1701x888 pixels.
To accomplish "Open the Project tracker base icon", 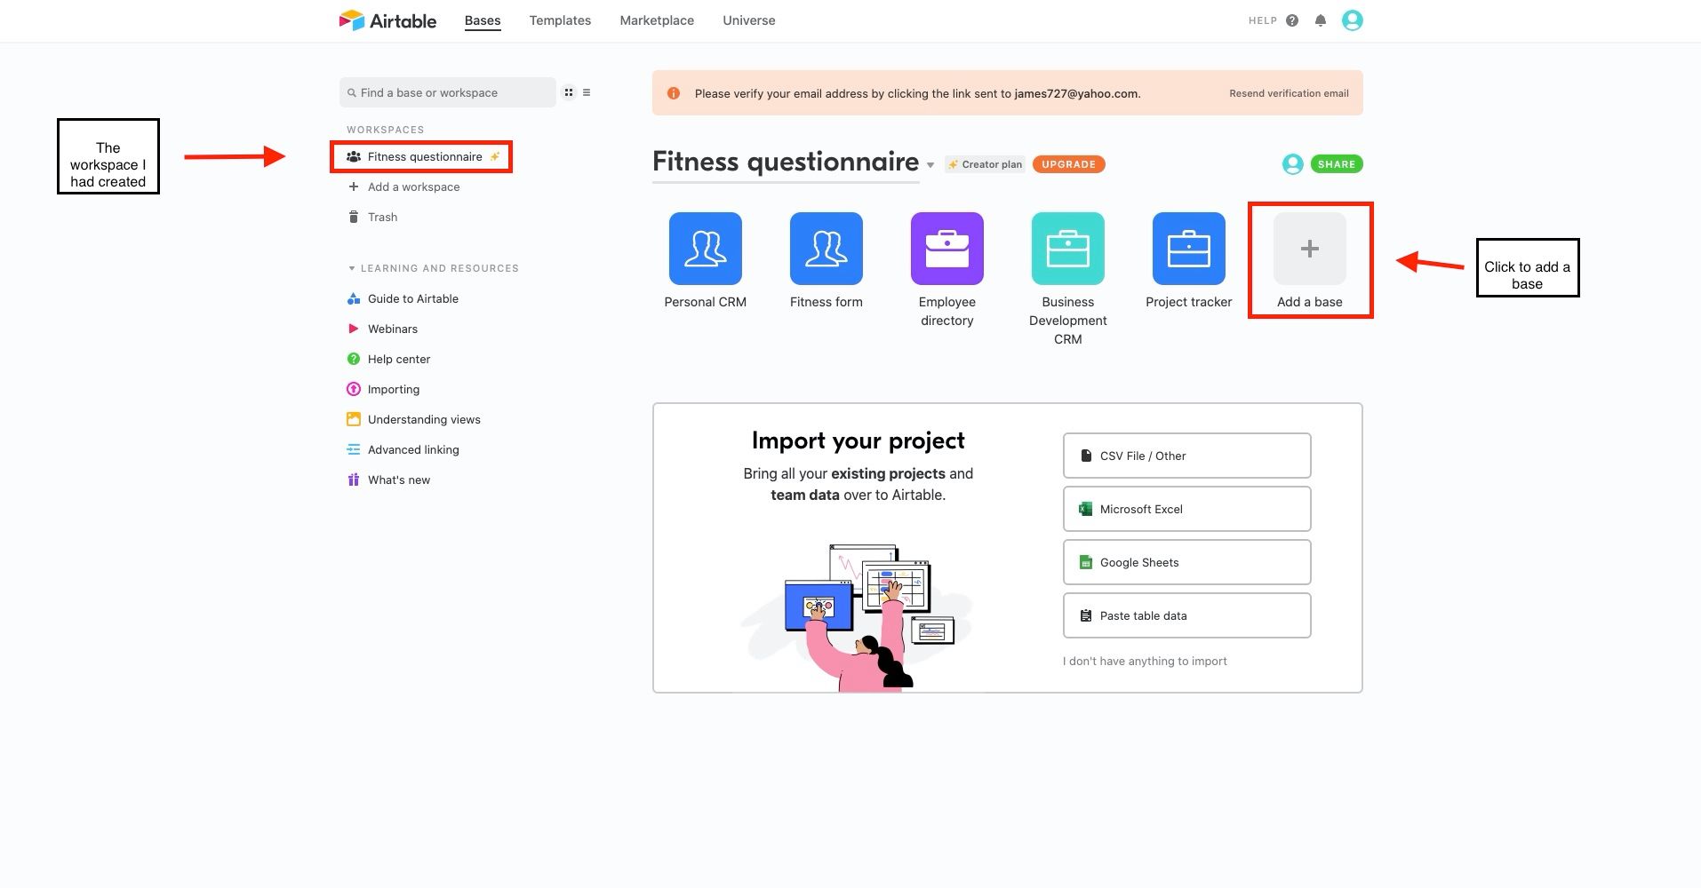I will coord(1189,249).
